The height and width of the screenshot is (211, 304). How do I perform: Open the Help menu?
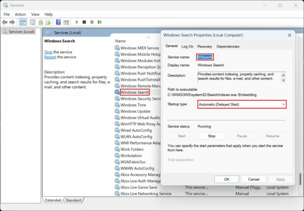point(49,14)
